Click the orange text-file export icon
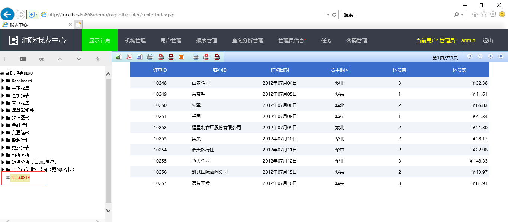The image size is (508, 222). (181, 57)
